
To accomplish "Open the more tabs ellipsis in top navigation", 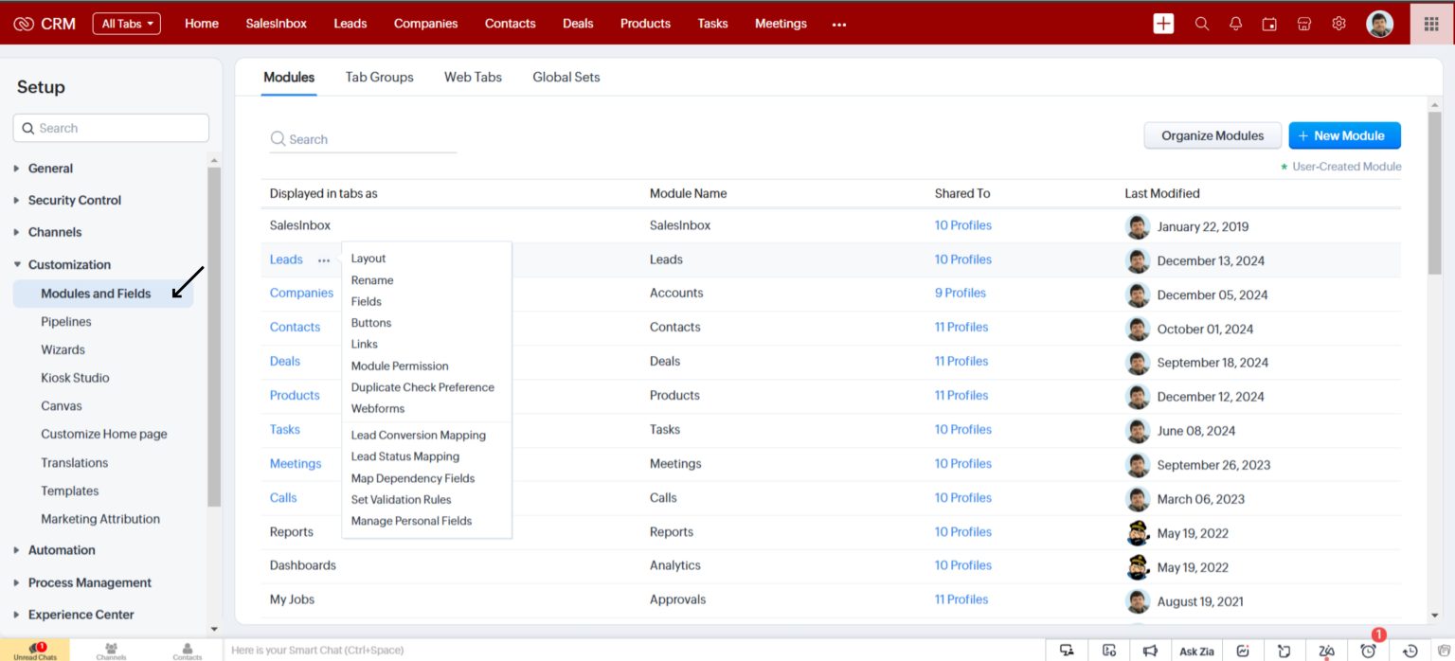I will click(x=839, y=25).
